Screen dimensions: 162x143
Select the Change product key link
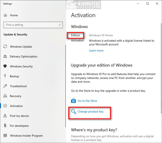click(90, 112)
